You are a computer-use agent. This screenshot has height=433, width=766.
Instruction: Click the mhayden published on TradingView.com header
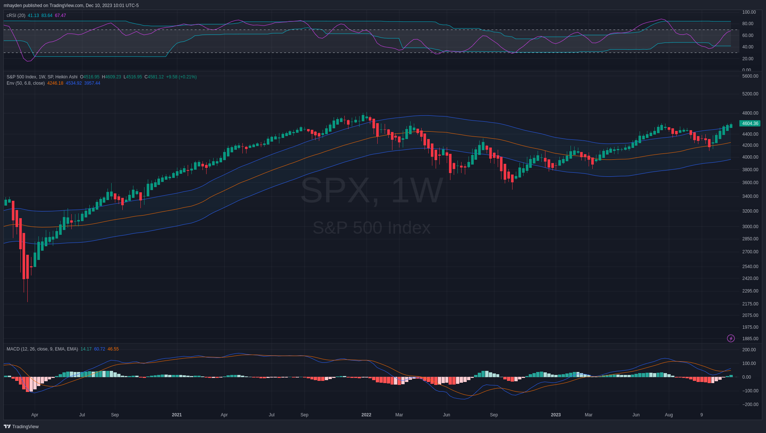click(x=71, y=6)
